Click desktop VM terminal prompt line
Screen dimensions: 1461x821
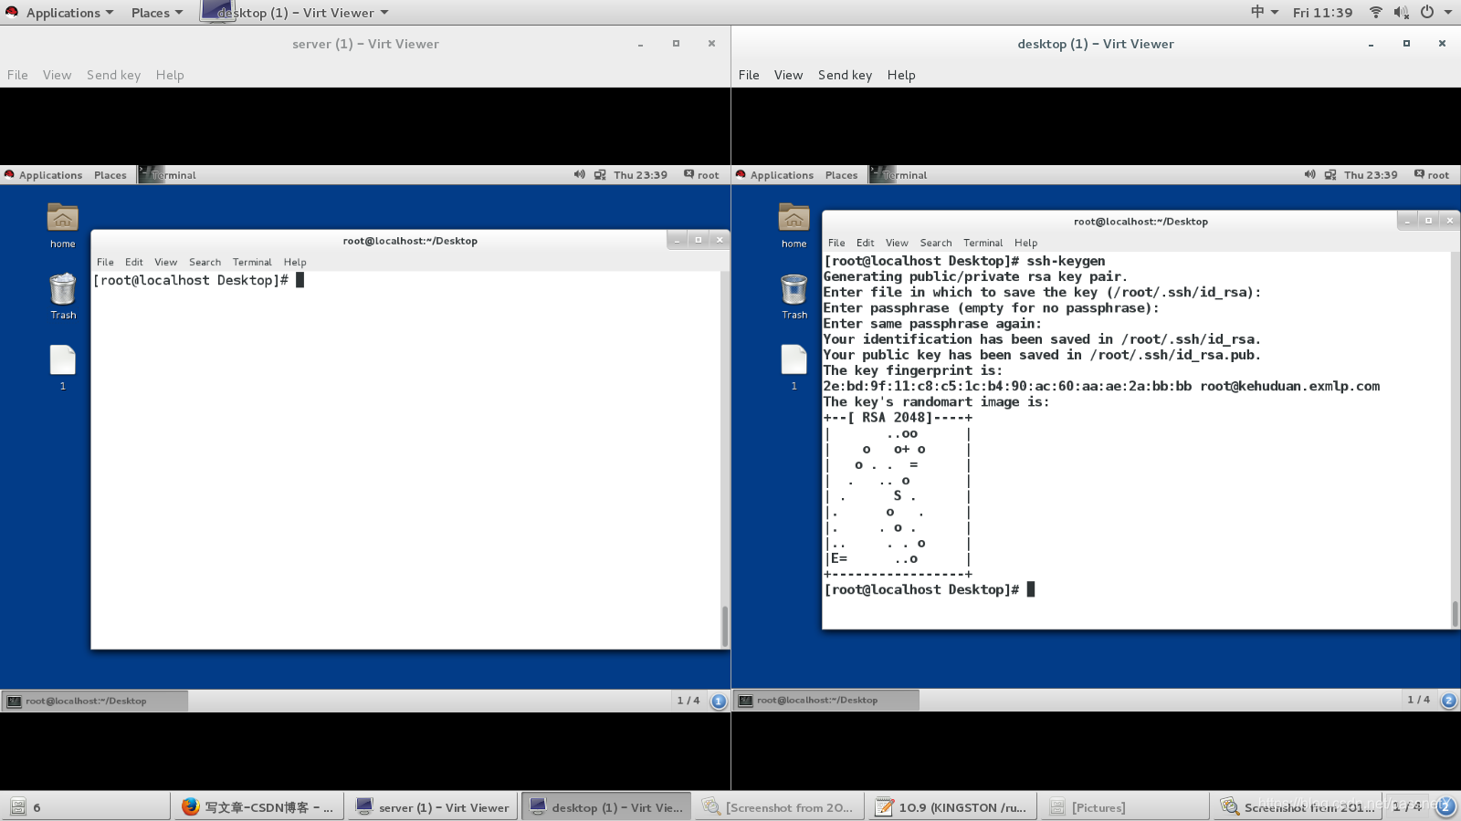pos(930,589)
